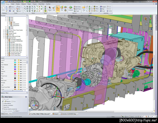Select the Pull tool in the ribbon
158x123 pixels.
[54, 8]
